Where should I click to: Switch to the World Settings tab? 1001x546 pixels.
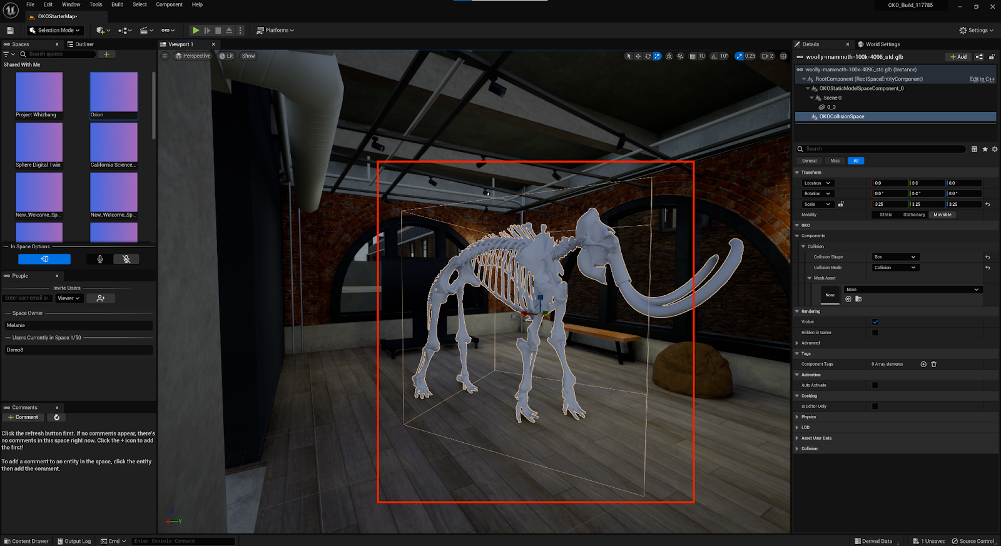882,44
